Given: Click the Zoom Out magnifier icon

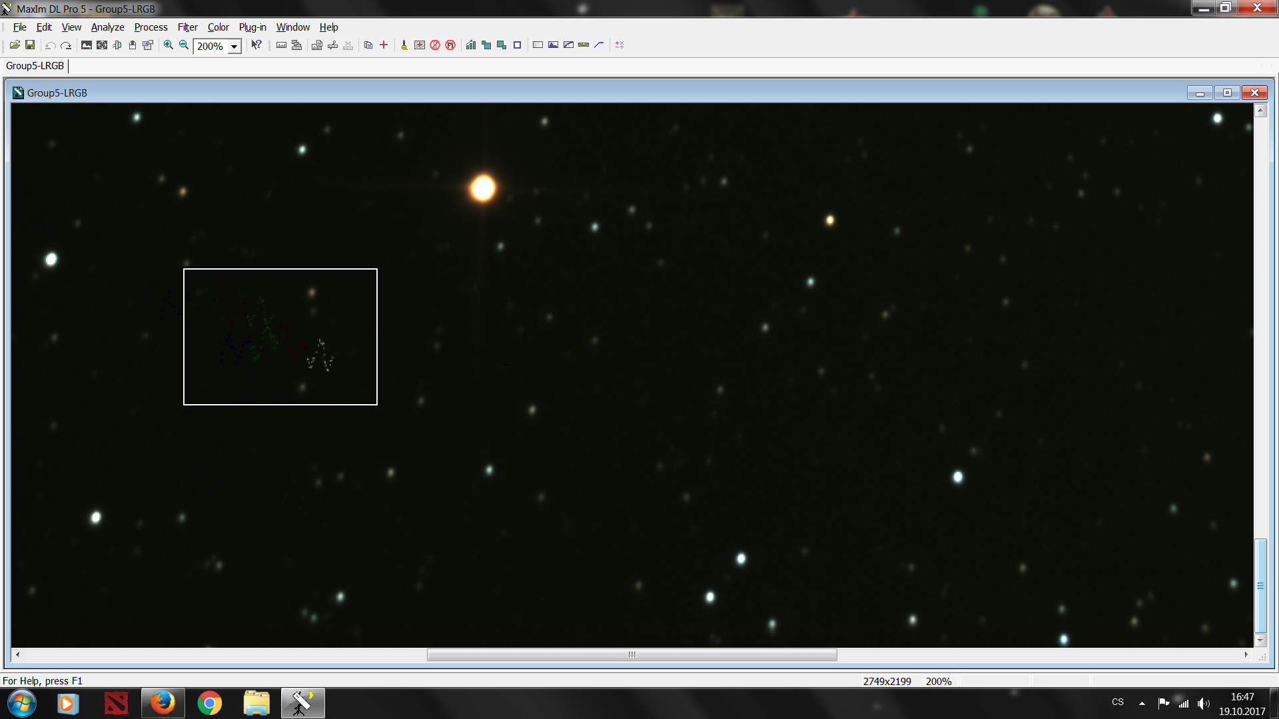Looking at the screenshot, I should pyautogui.click(x=184, y=45).
